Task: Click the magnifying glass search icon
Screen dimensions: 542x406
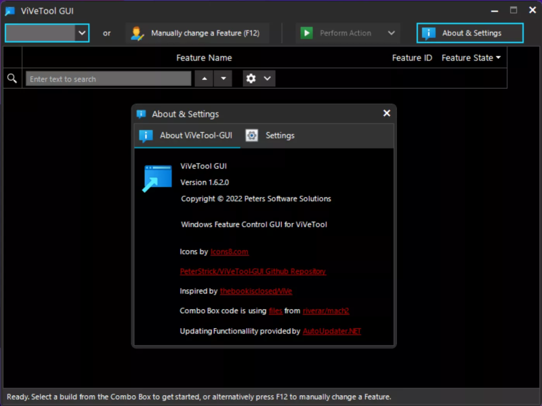Action: pyautogui.click(x=12, y=78)
